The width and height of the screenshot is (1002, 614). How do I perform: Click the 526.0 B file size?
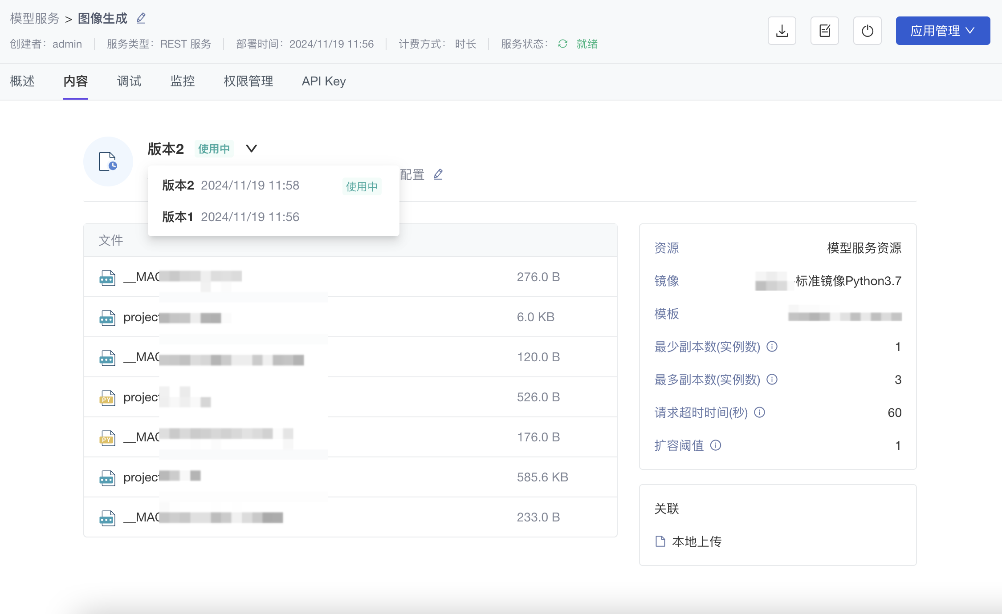[x=538, y=397]
